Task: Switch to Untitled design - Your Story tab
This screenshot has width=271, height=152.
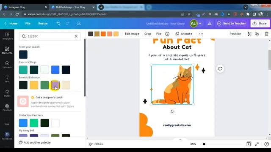Action: [72, 7]
